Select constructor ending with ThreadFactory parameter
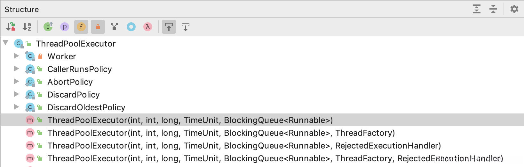 [221, 133]
